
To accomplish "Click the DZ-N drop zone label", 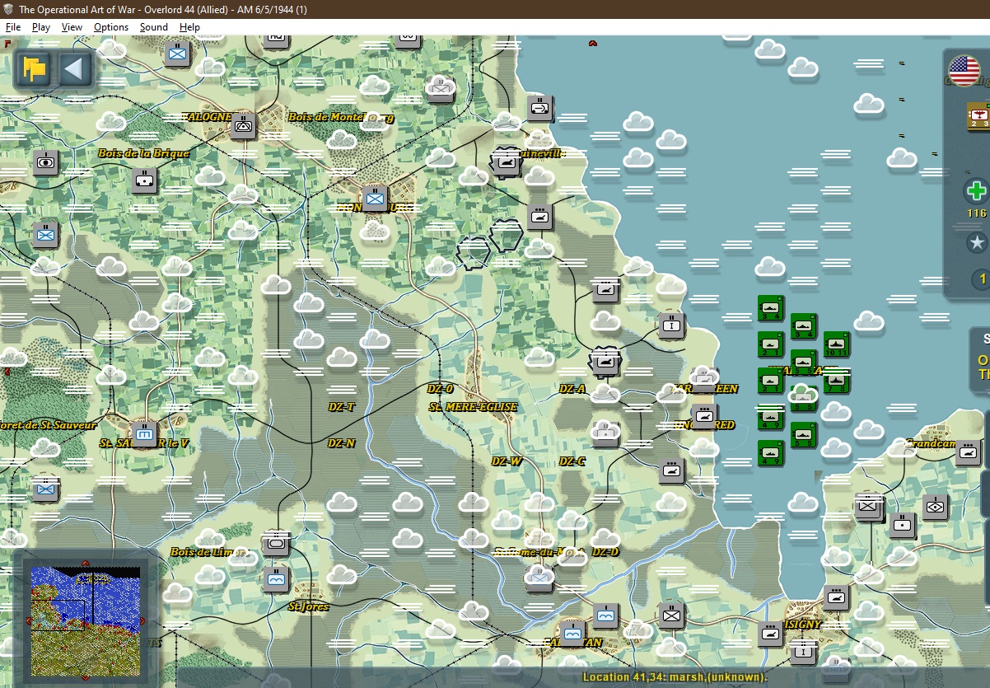I will click(341, 443).
